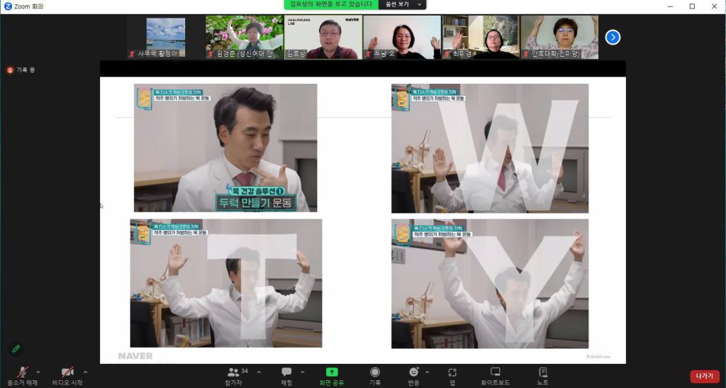Close the Zoom meeting window

pyautogui.click(x=715, y=6)
